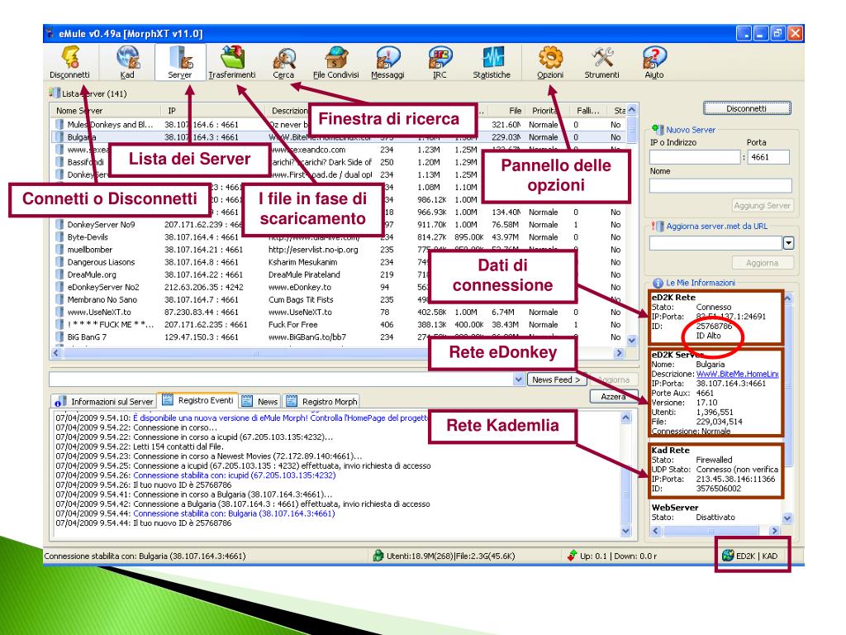Click the IP o Indirizzo input field
Screen dimensions: 846x635
(x=695, y=157)
